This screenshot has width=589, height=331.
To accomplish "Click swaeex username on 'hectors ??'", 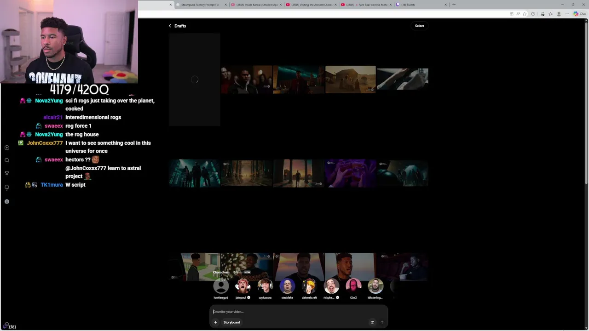I will [54, 160].
